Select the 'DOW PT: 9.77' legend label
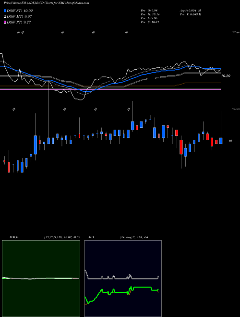Screen dimensions: 240x317 pos(19,22)
